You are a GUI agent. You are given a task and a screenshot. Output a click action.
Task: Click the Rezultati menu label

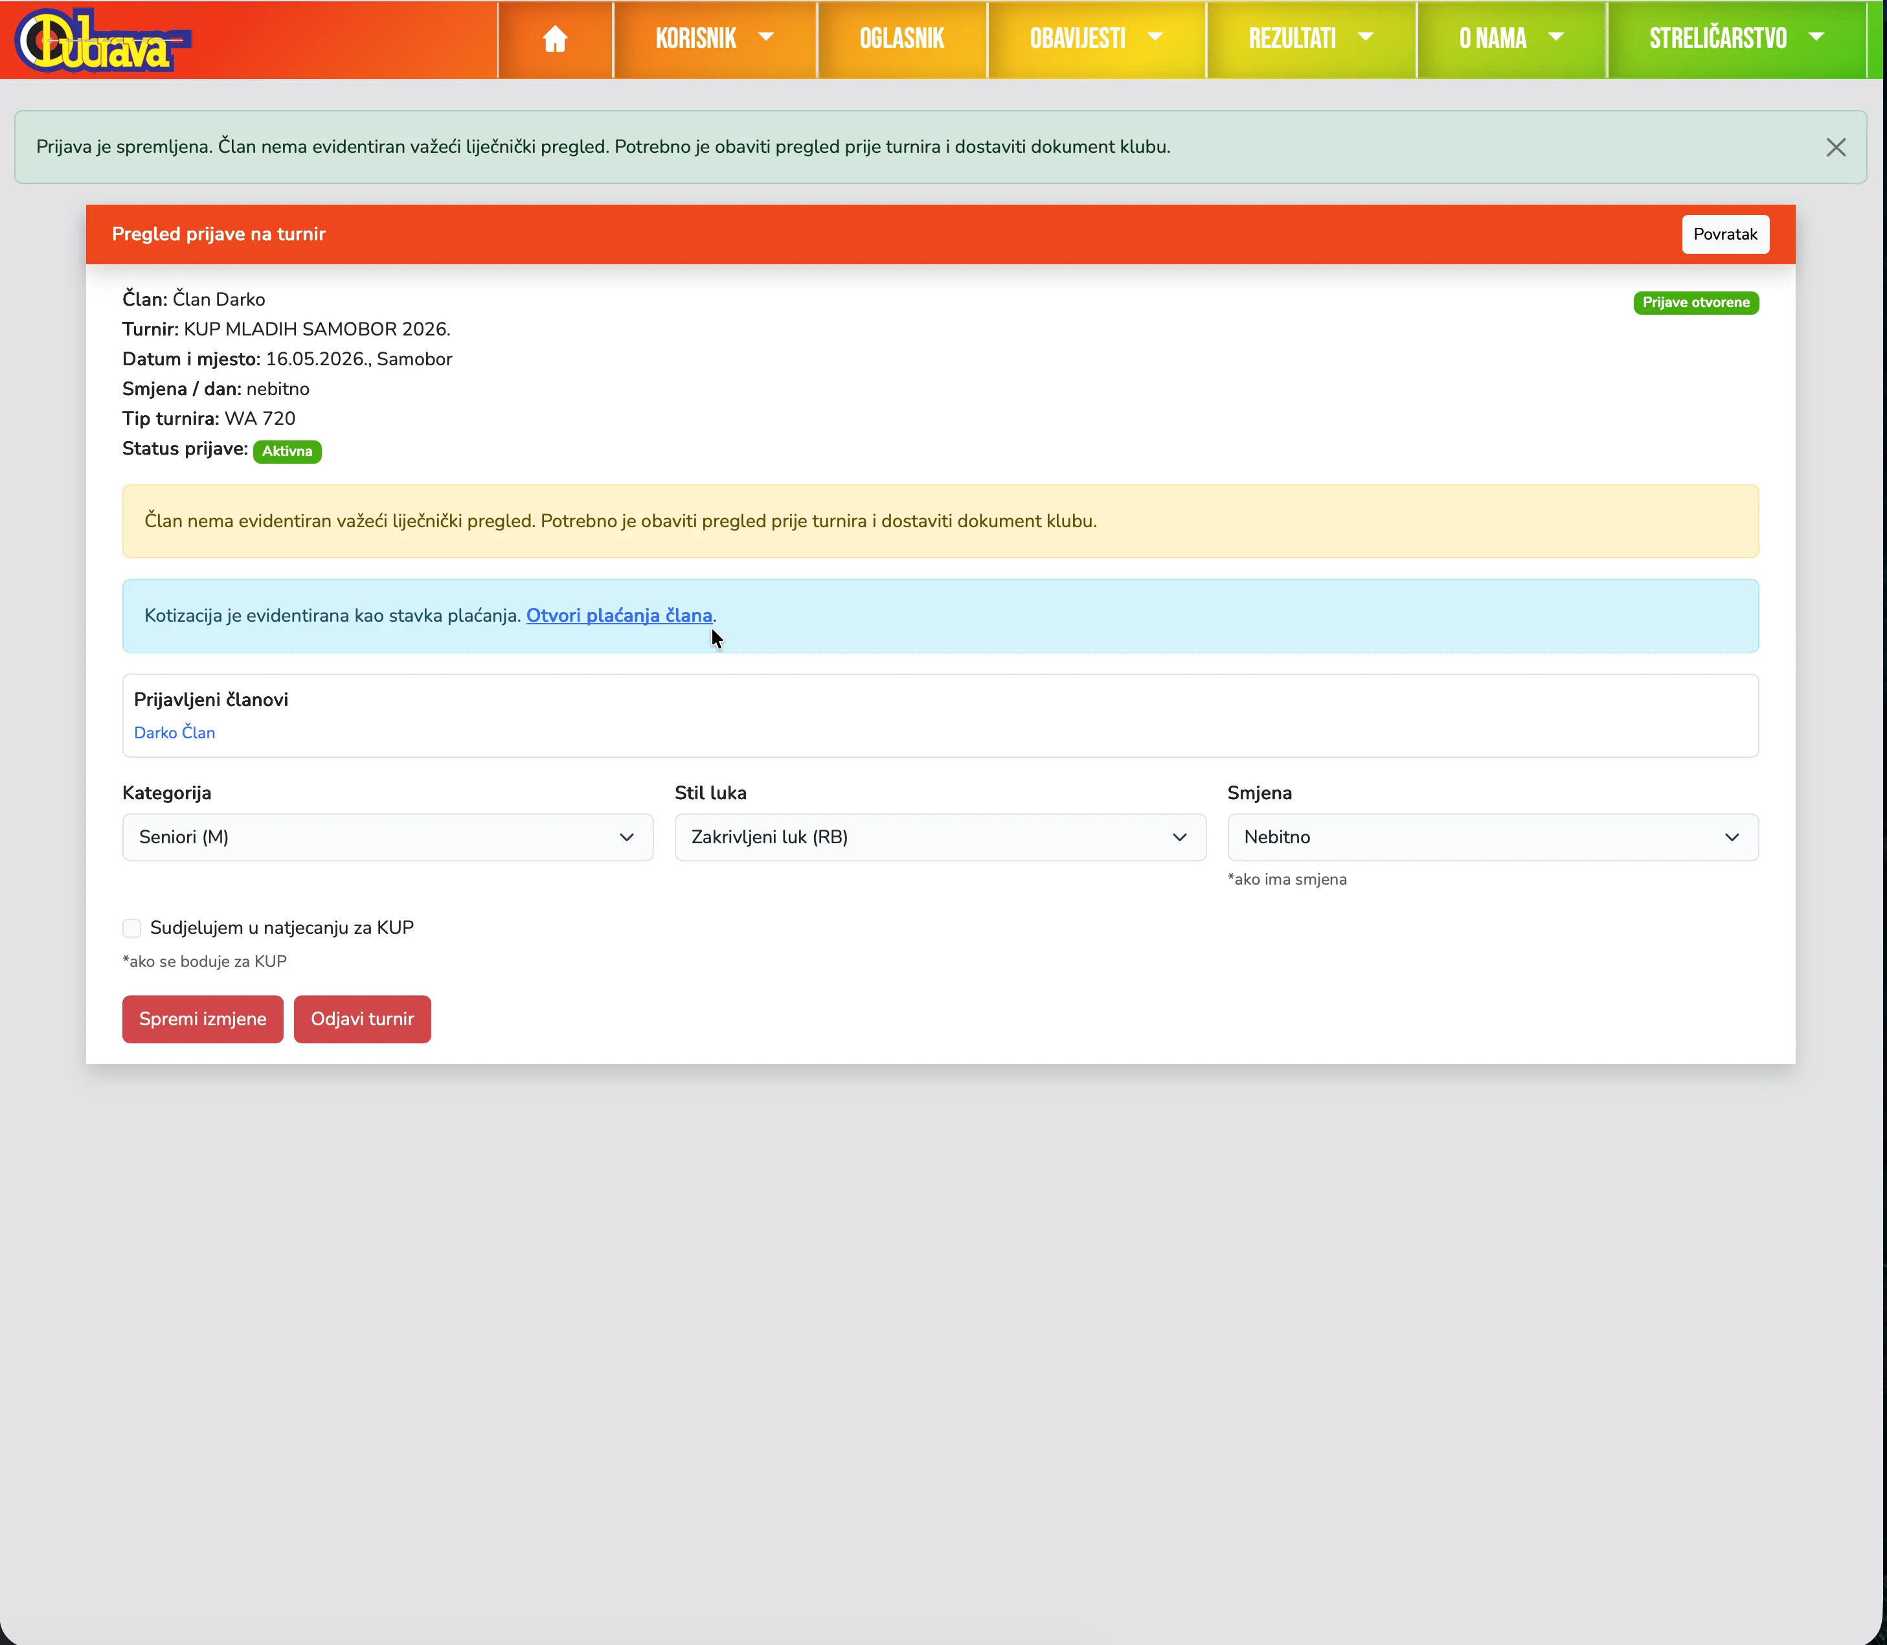pos(1291,39)
